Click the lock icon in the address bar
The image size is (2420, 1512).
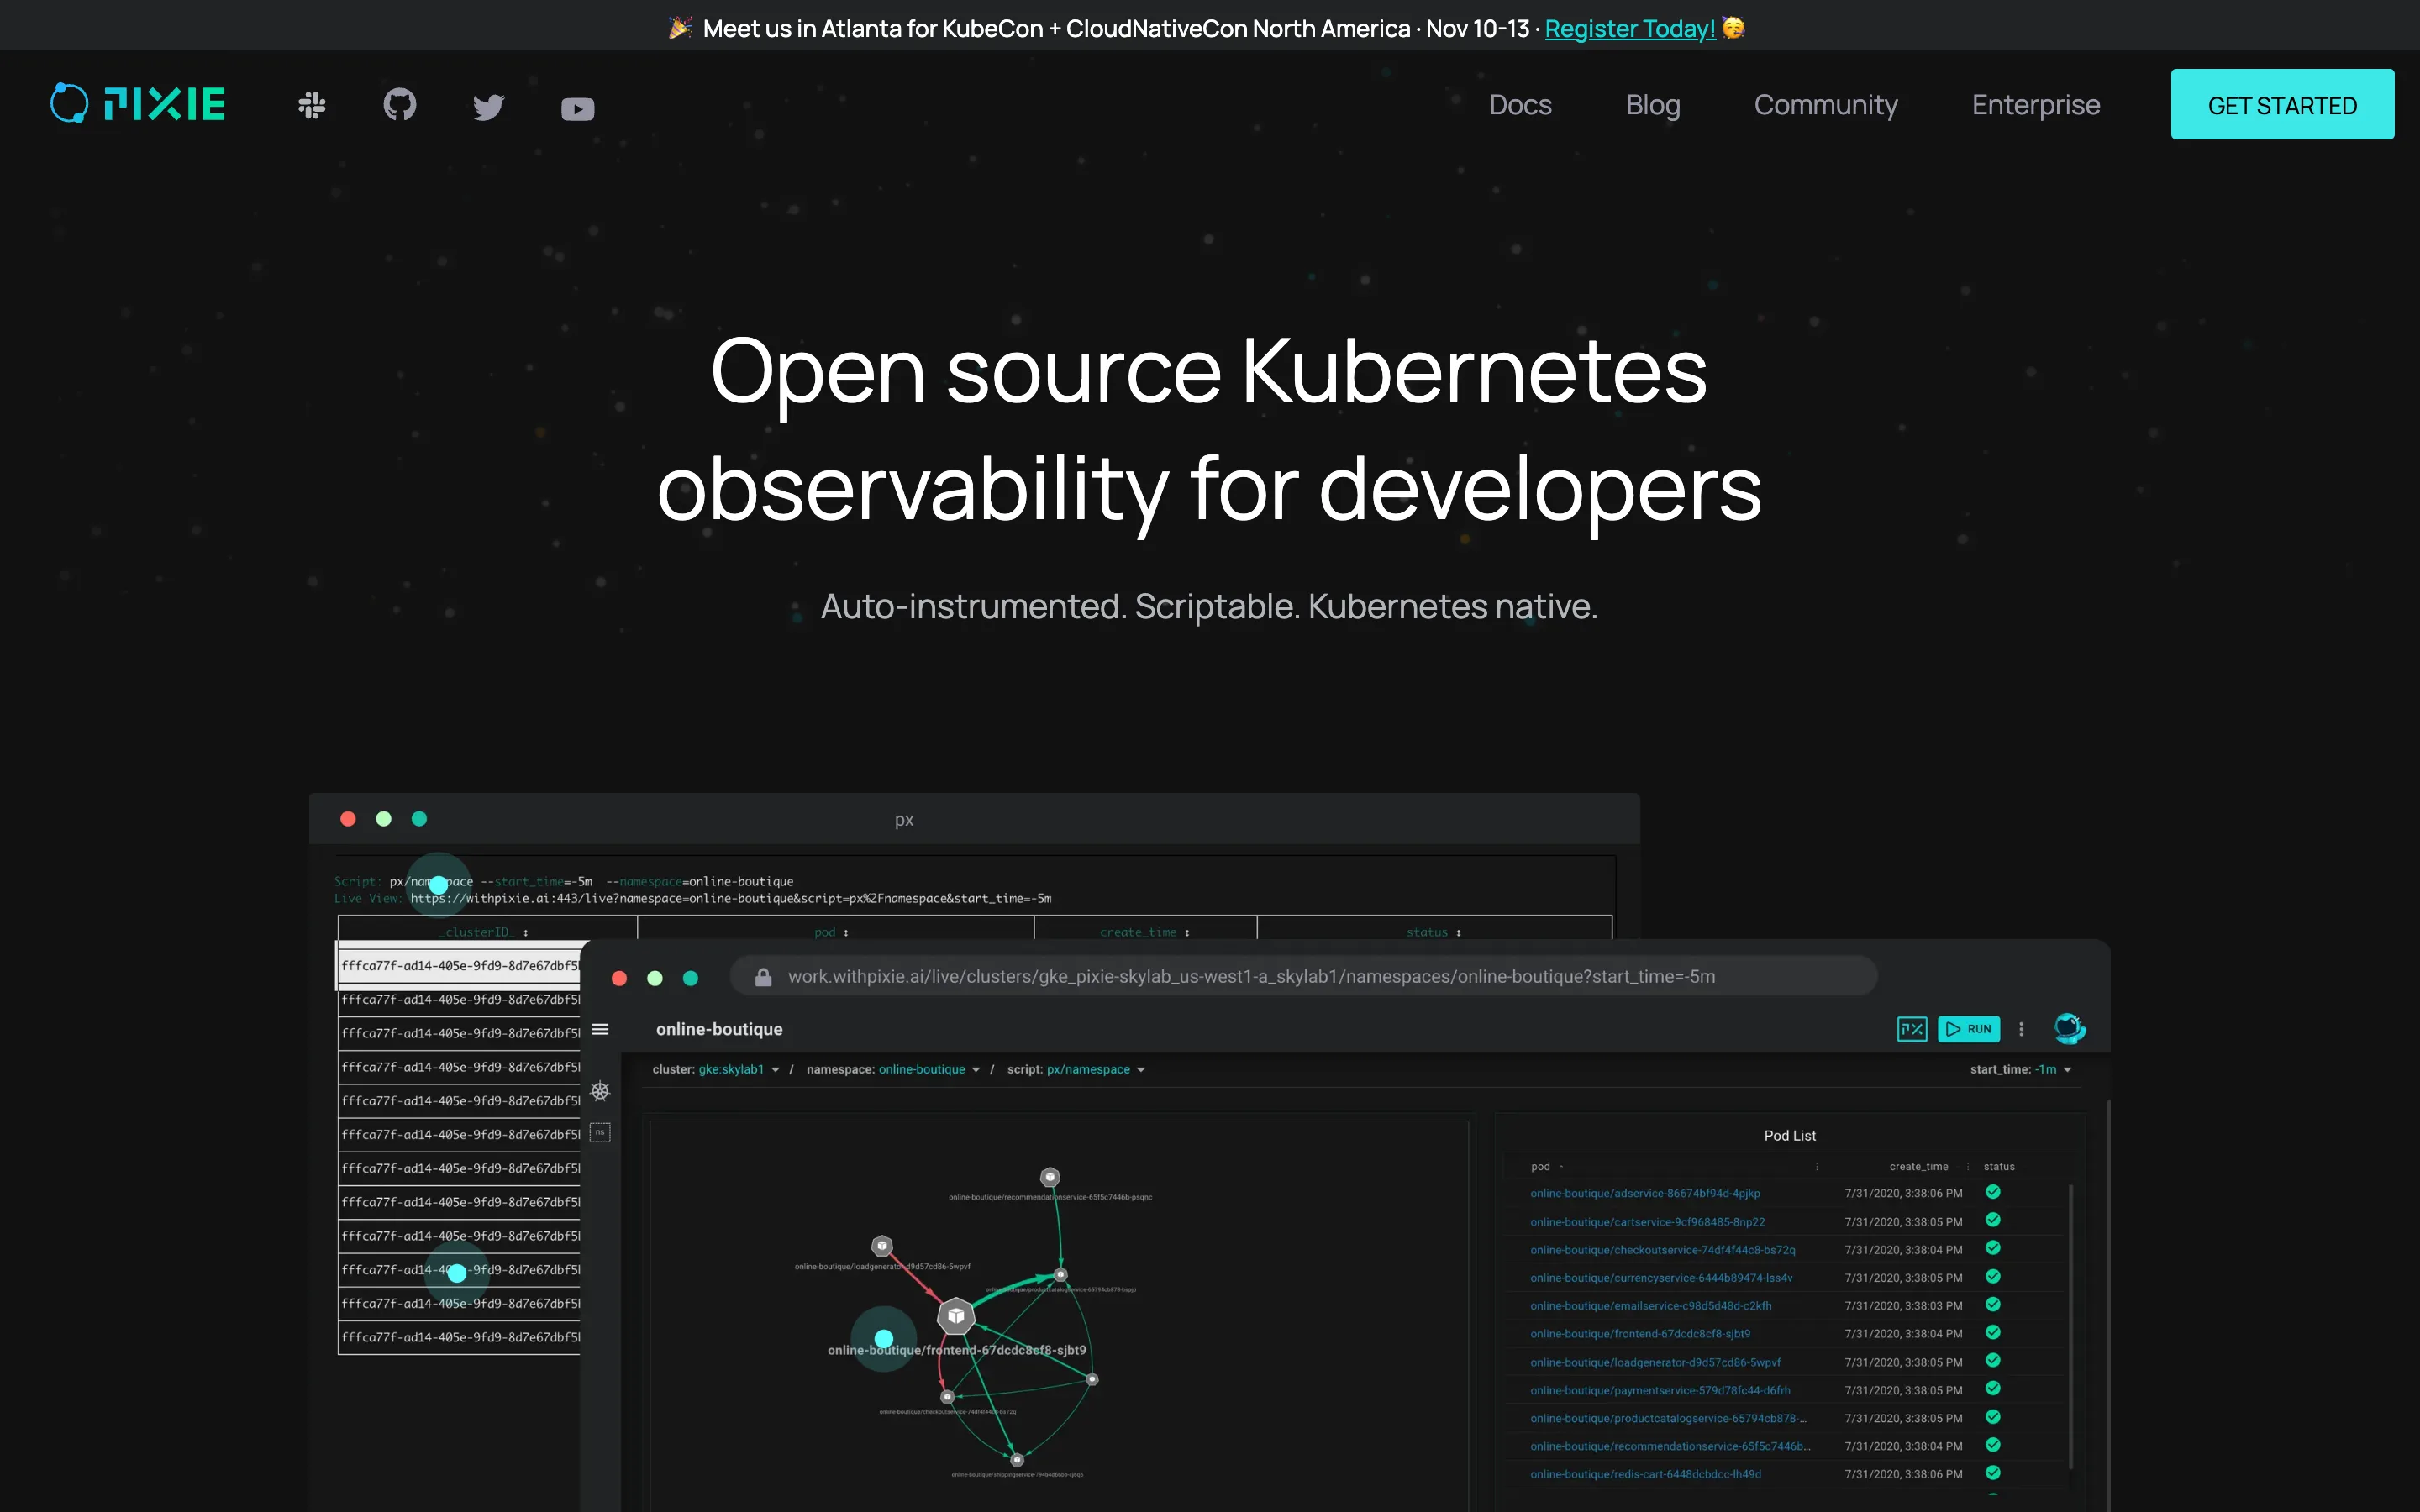point(763,977)
